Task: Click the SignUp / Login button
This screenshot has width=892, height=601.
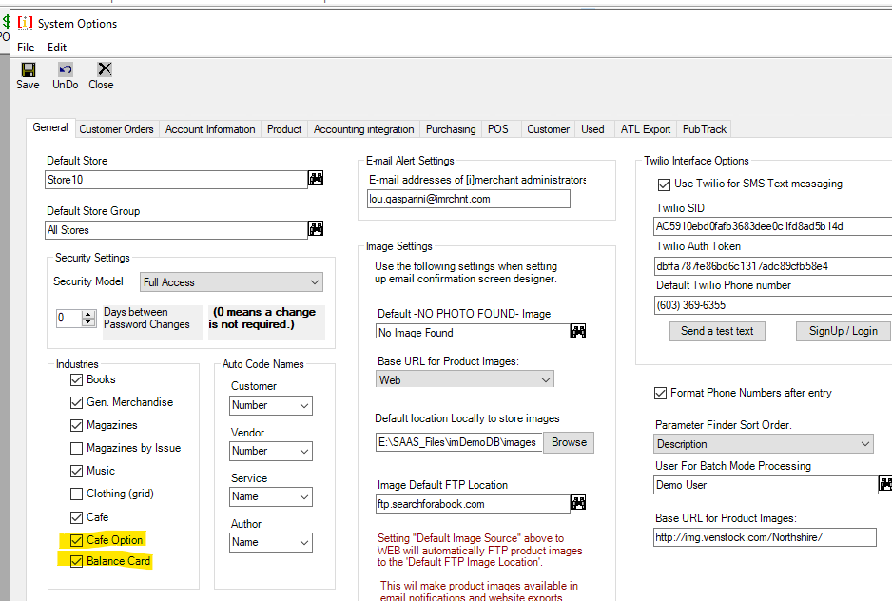Action: pos(844,331)
